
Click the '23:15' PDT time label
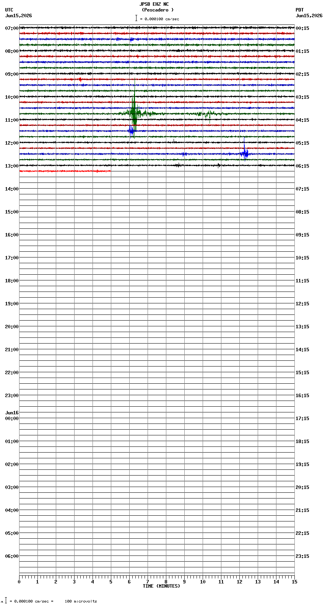click(x=302, y=556)
